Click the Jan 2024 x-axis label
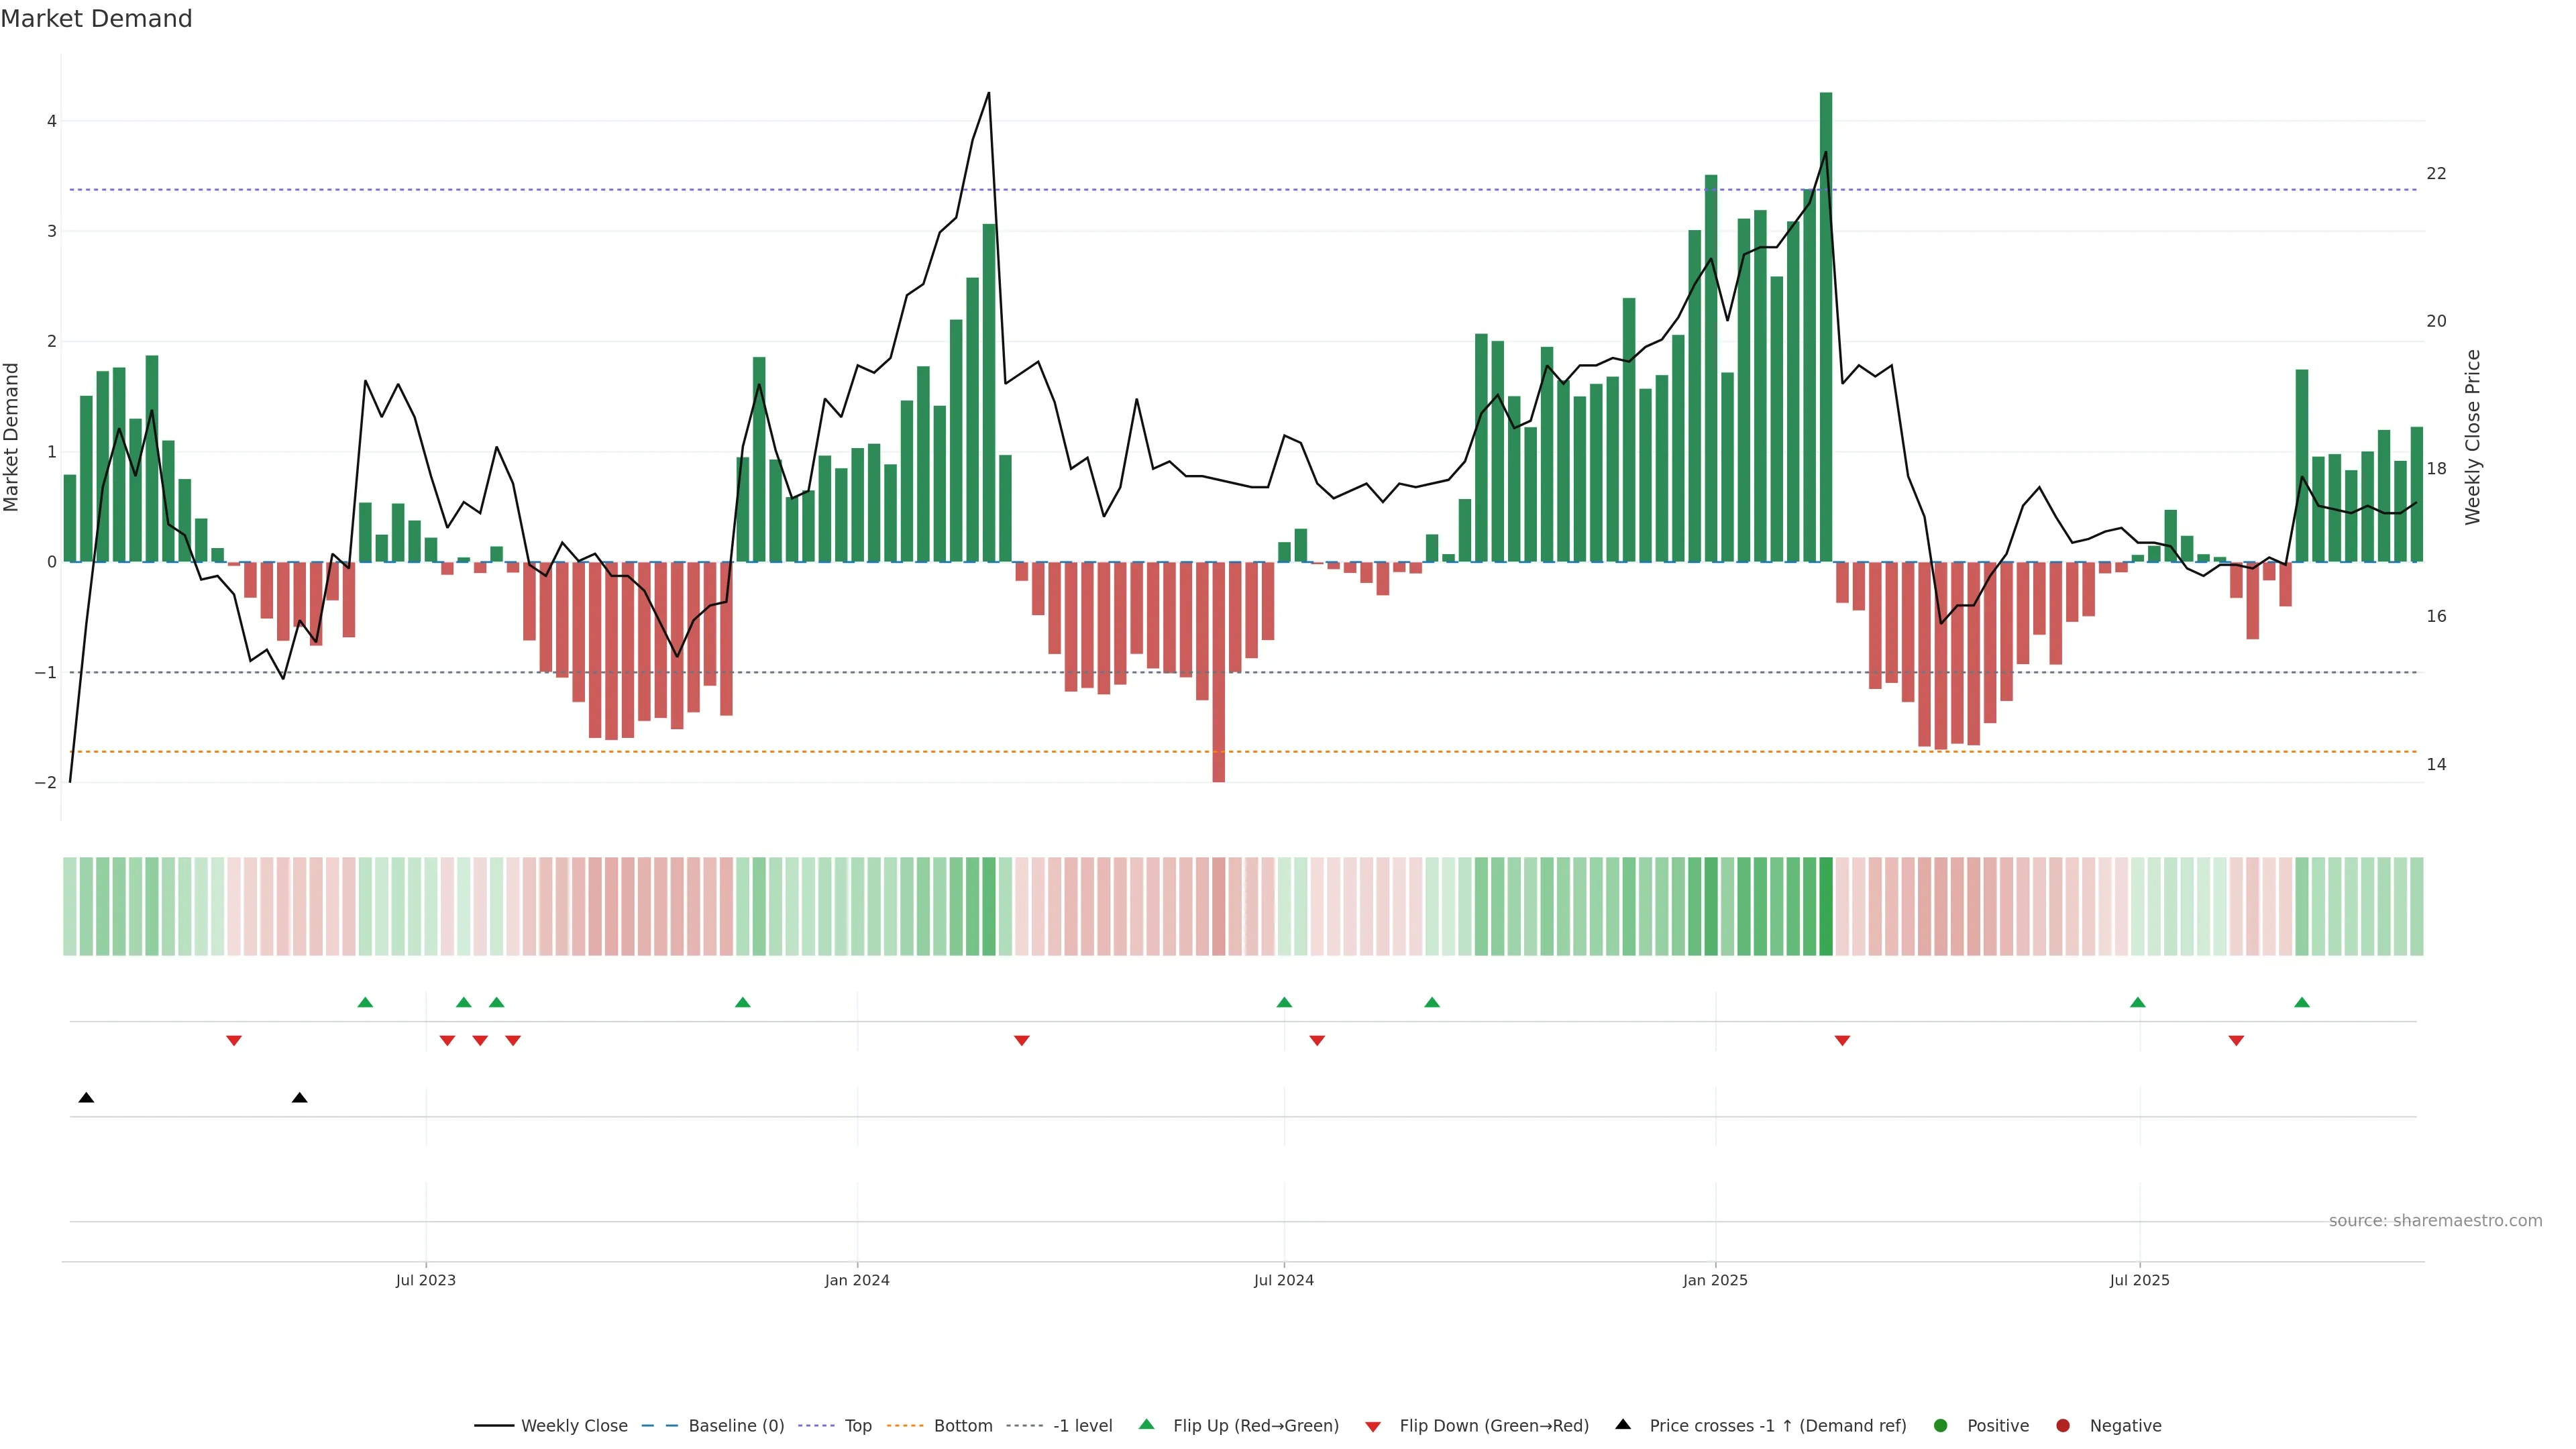The image size is (2576, 1449). click(857, 1280)
